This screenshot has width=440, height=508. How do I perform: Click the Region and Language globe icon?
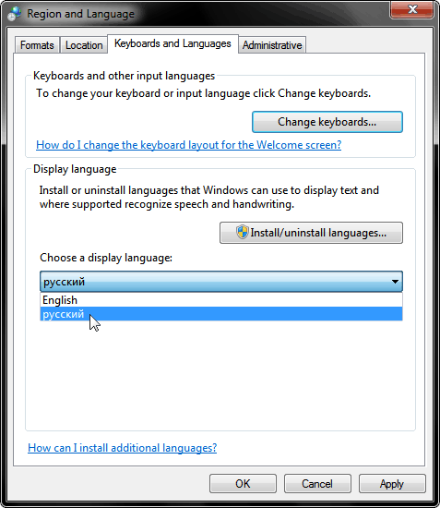click(x=14, y=14)
